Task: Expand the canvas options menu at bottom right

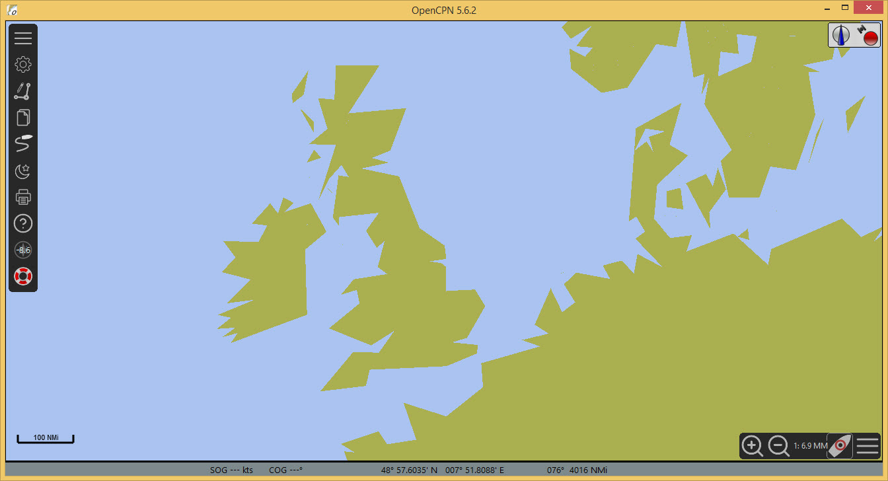Action: [867, 446]
